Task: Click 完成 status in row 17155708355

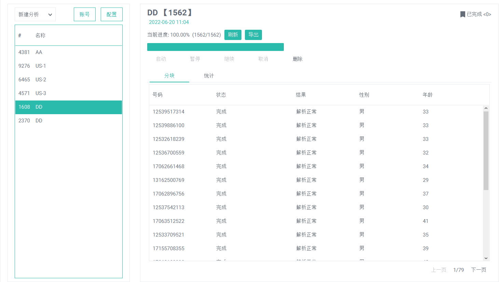Action: point(221,249)
